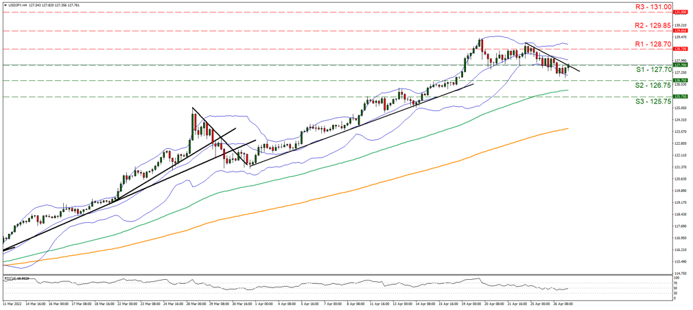Click the 129.470 price axis value
The width and height of the screenshot is (693, 310).
coord(680,37)
